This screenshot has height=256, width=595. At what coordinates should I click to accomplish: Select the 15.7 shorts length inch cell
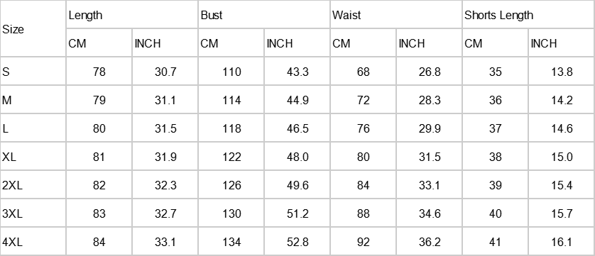[x=561, y=213]
